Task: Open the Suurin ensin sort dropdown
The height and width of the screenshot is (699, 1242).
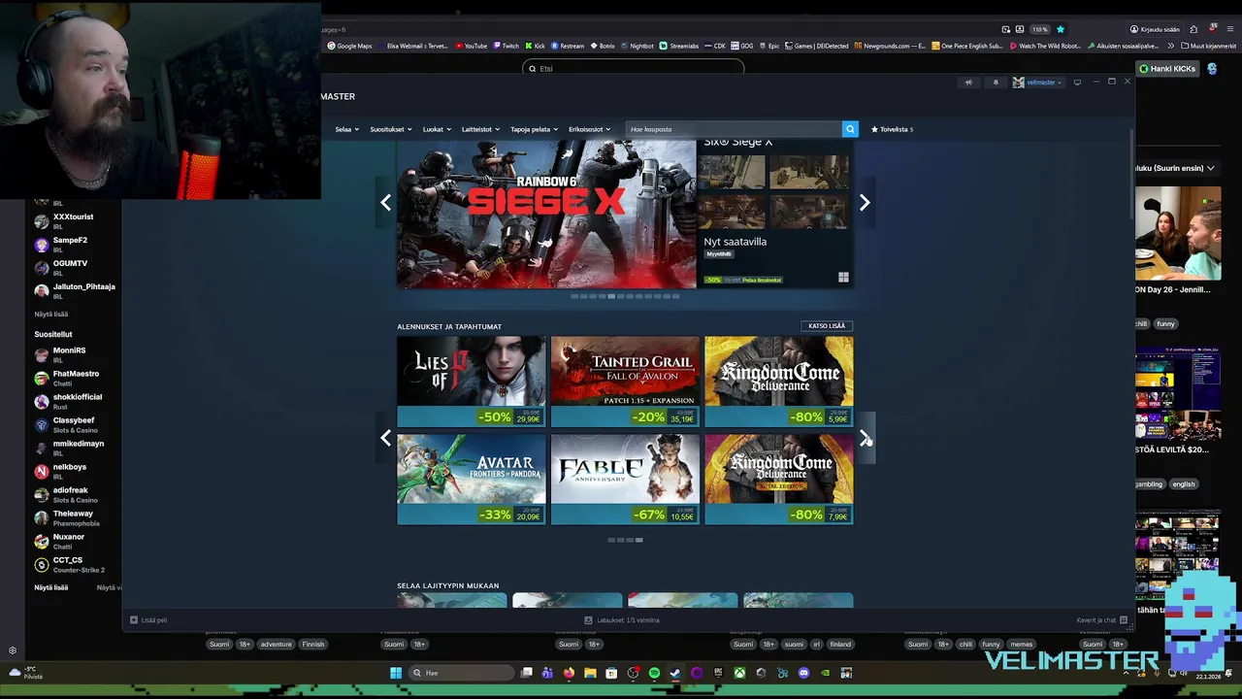Action: [1176, 168]
